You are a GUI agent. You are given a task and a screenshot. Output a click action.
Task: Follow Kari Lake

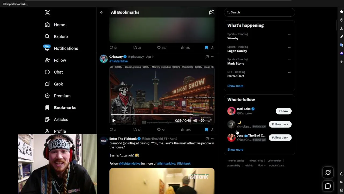284,111
